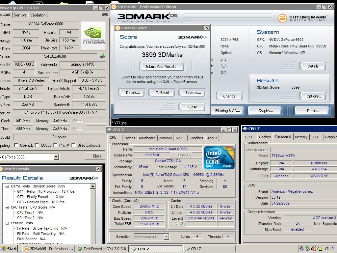The width and height of the screenshot is (337, 253).
Task: Open Filtering & AA settings
Action: click(227, 111)
